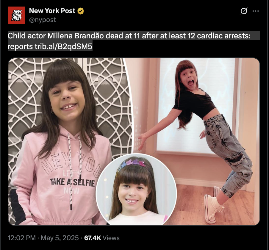
Task: Open the circular inset portrait with headband
Action: (136, 190)
